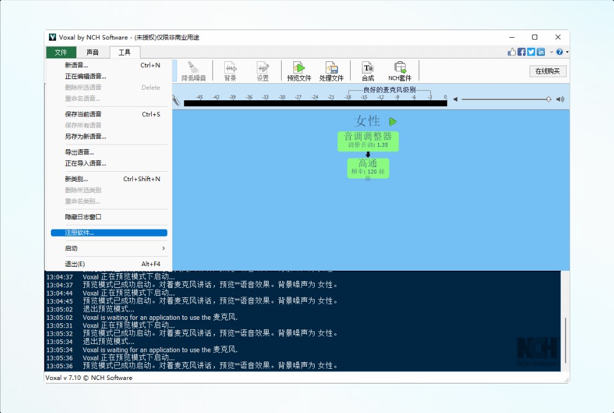Choose 新类别... menu item
Image resolution: width=614 pixels, height=413 pixels.
click(109, 179)
